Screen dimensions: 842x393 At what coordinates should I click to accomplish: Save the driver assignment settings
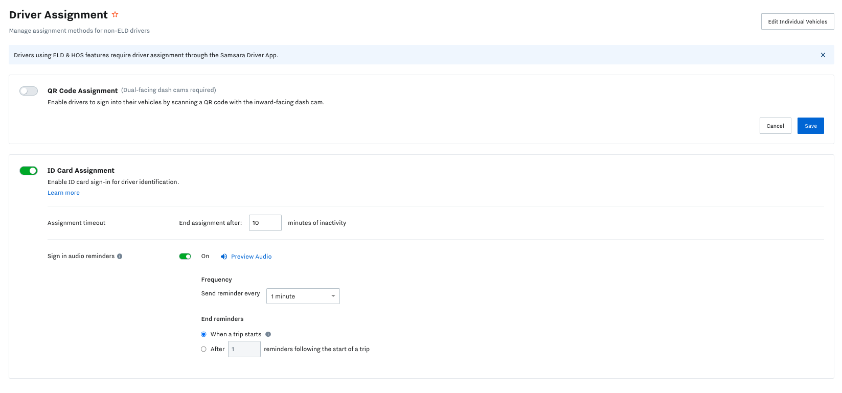click(810, 126)
